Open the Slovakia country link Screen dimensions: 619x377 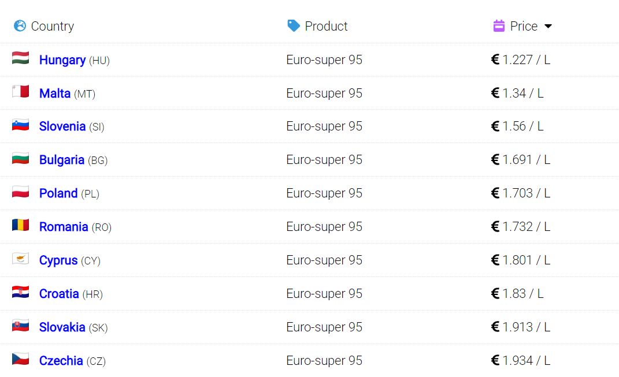coord(62,327)
